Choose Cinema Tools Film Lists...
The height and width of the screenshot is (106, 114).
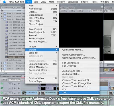79,86
